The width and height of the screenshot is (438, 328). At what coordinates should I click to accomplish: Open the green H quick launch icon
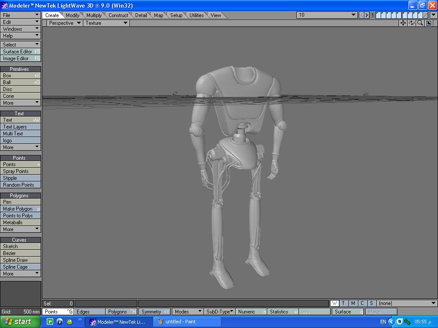[x=50, y=322]
